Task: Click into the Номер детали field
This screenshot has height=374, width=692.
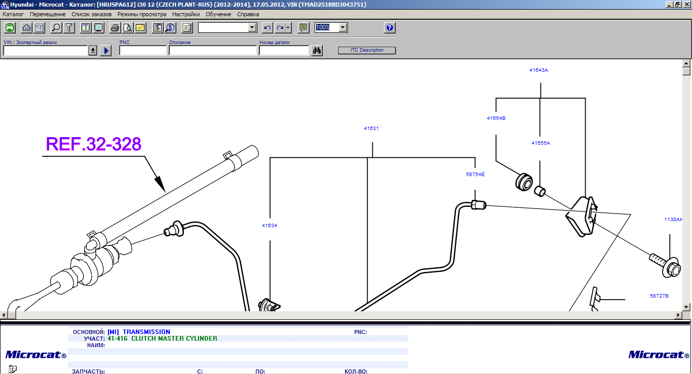Action: click(284, 51)
